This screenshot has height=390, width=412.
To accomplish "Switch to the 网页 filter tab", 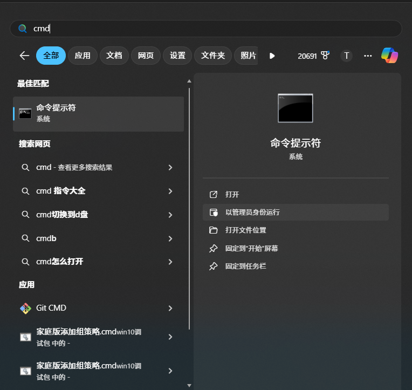I will tap(146, 56).
